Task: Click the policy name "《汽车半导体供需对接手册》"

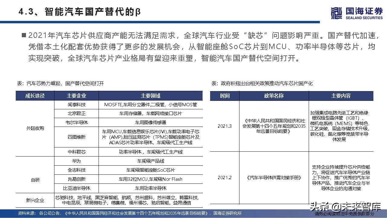Action: coord(274,178)
